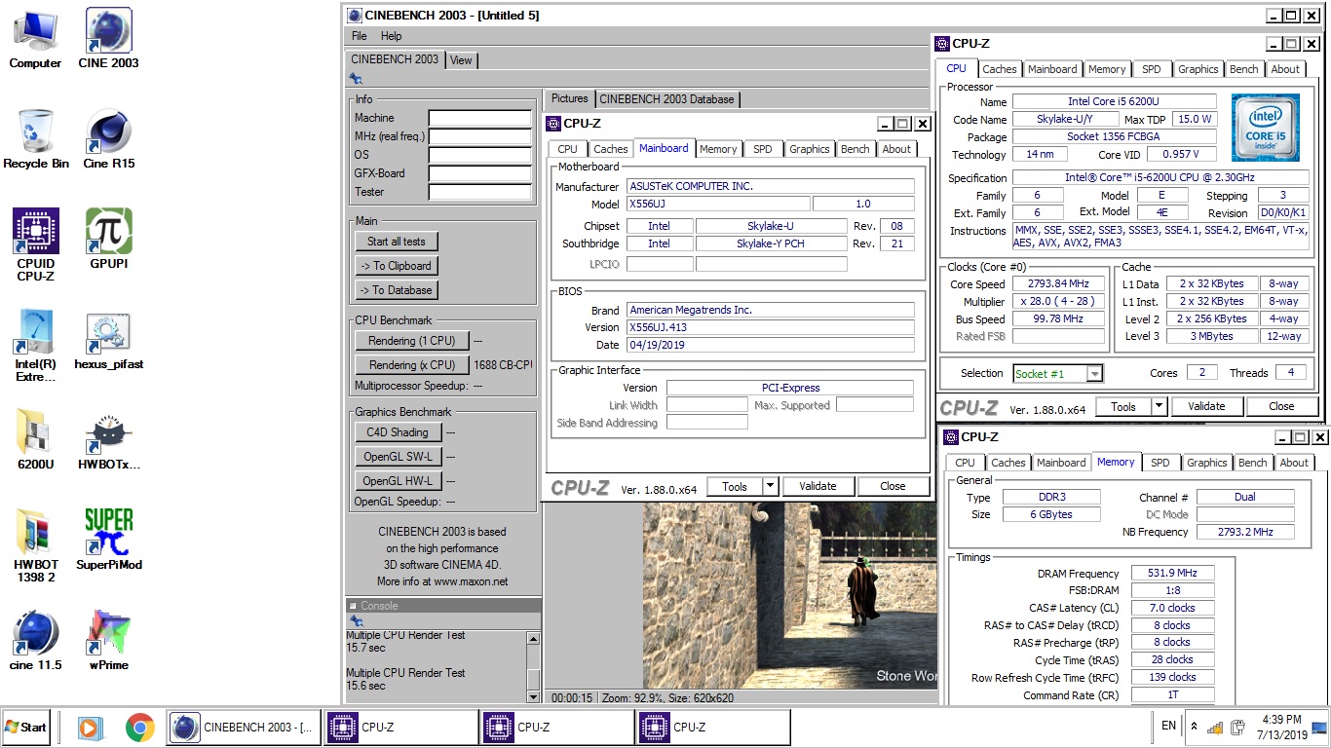Start C4D Shading benchmark
1331x748 pixels.
pos(398,432)
